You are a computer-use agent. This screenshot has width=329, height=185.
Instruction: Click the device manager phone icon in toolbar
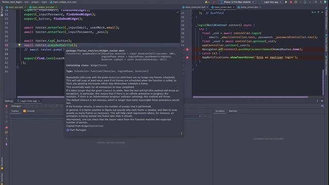point(305,2)
